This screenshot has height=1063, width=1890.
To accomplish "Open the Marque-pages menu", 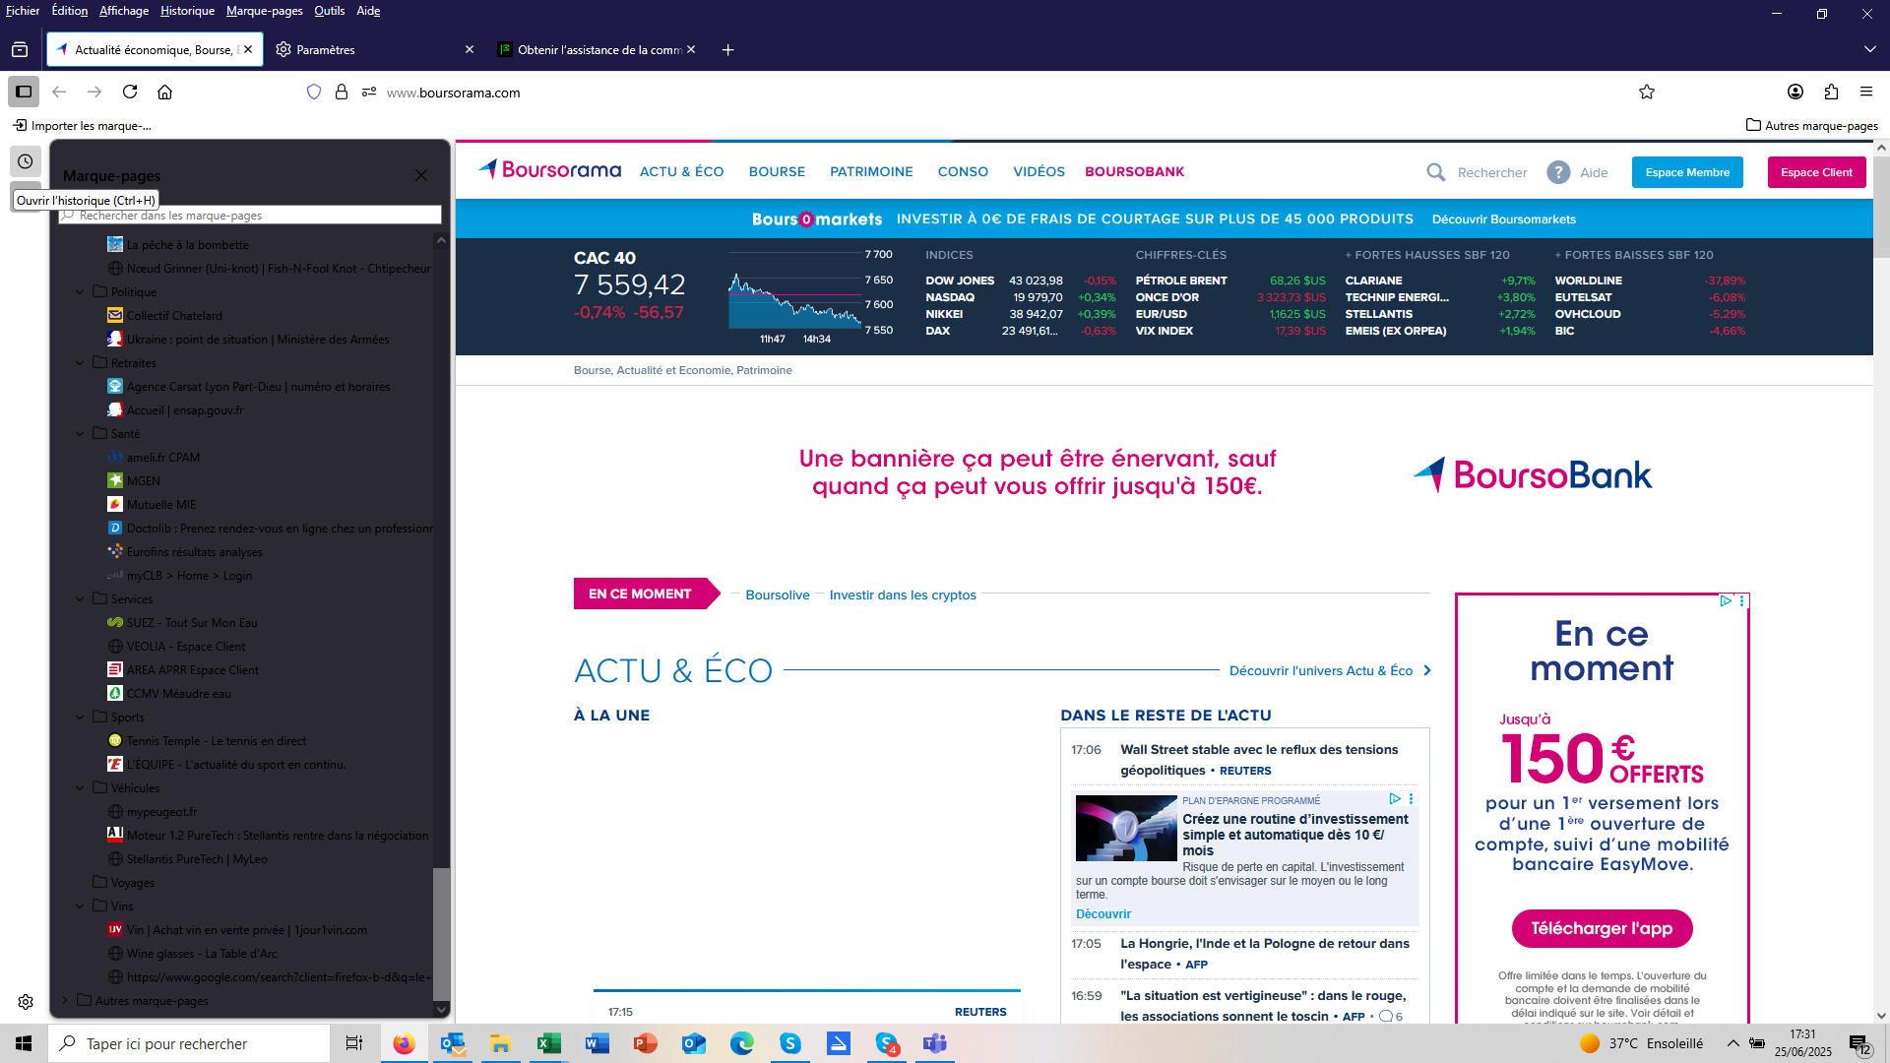I will pyautogui.click(x=264, y=11).
